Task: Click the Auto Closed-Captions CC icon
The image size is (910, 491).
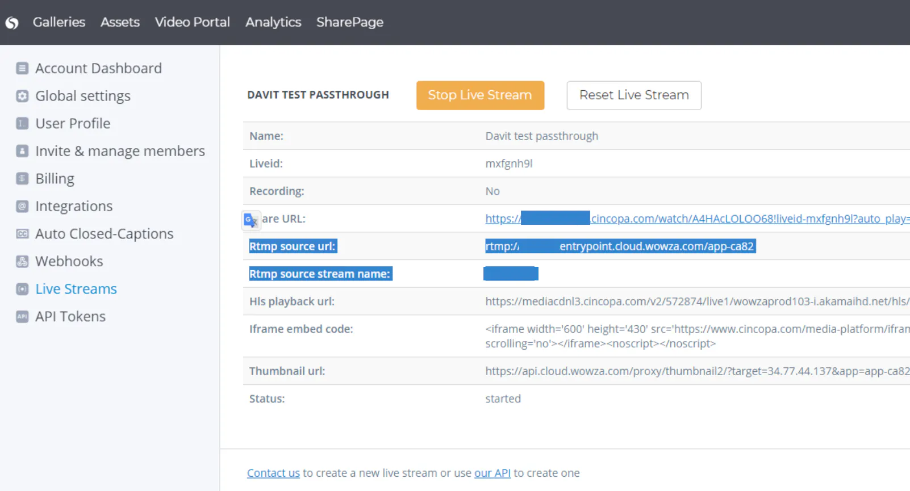Action: pyautogui.click(x=22, y=234)
